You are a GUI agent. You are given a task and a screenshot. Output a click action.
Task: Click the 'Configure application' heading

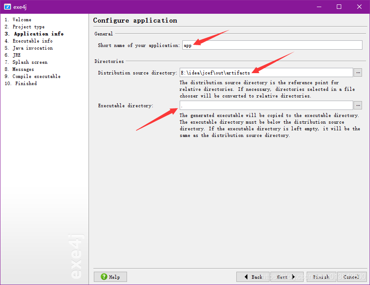[135, 20]
